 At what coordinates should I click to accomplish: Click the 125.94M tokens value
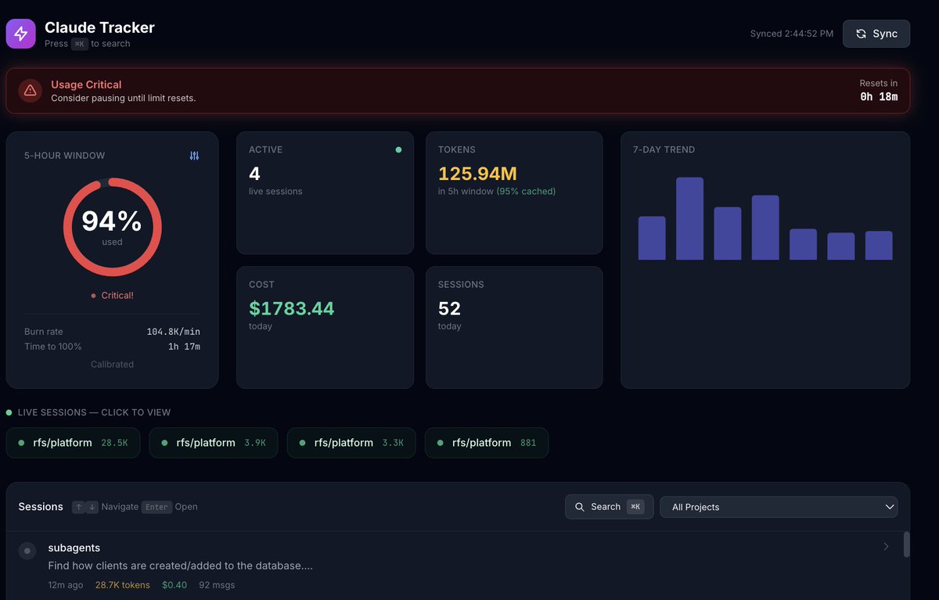(477, 174)
